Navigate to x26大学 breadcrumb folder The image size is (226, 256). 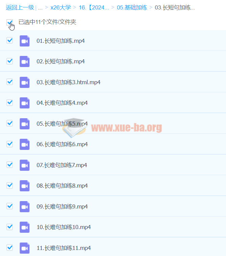[x=60, y=7]
